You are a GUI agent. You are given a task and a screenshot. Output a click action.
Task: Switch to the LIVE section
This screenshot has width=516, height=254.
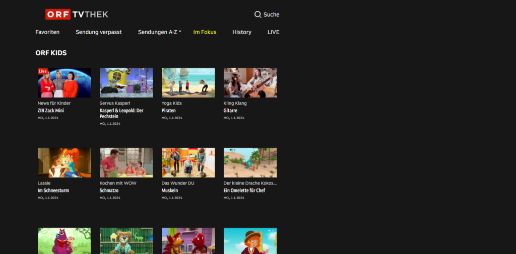coord(274,32)
